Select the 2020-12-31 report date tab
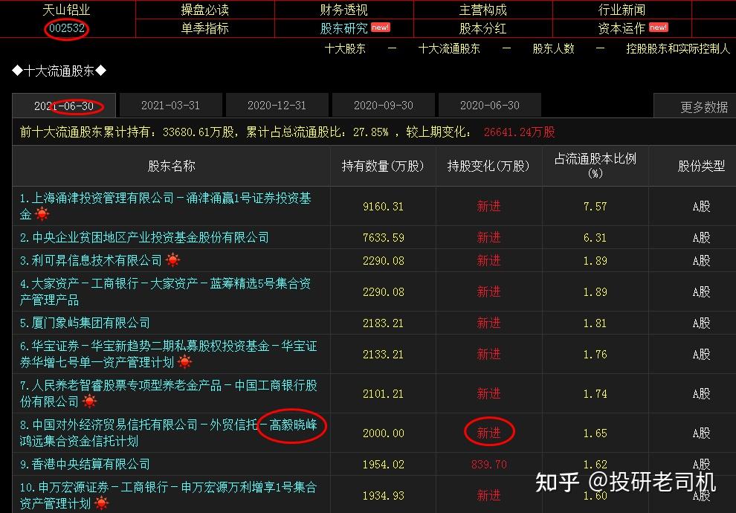736x513 pixels. [277, 105]
